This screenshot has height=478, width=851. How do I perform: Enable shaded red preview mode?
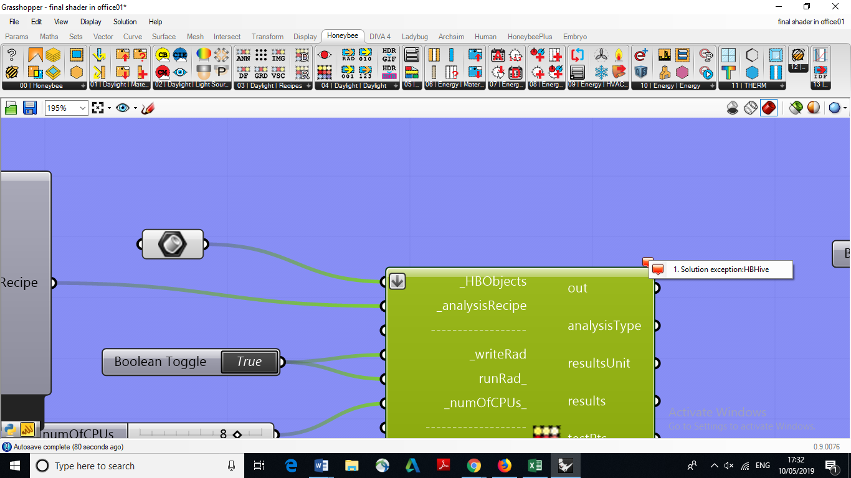(x=769, y=108)
